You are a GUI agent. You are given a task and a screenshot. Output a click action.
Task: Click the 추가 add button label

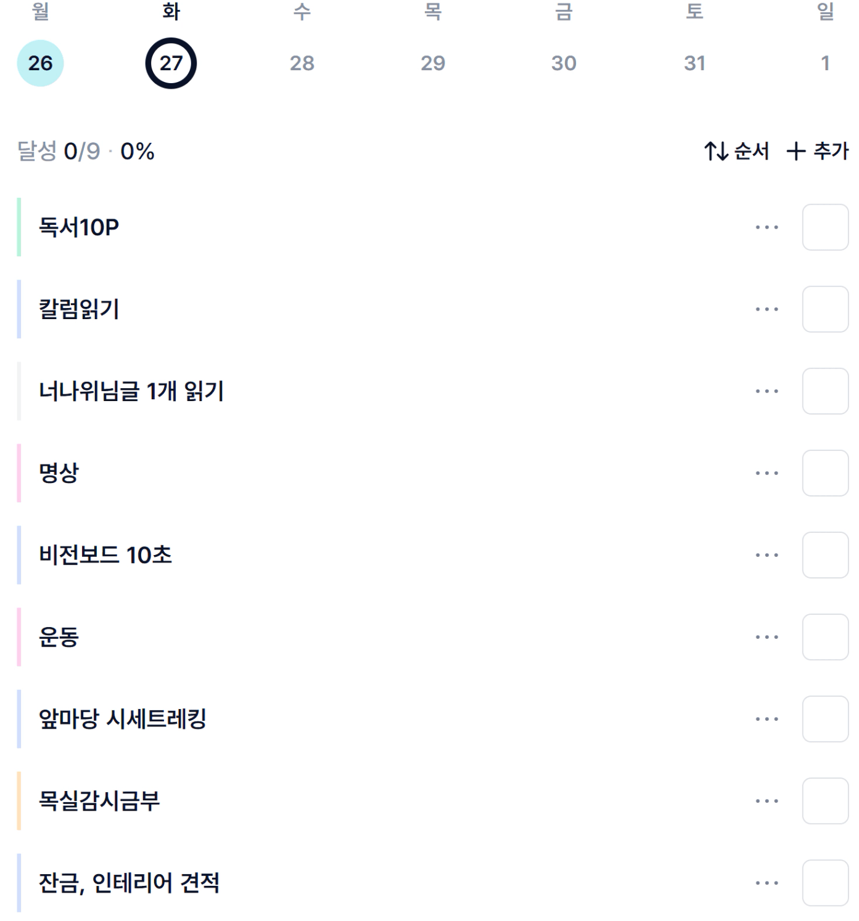click(x=831, y=151)
